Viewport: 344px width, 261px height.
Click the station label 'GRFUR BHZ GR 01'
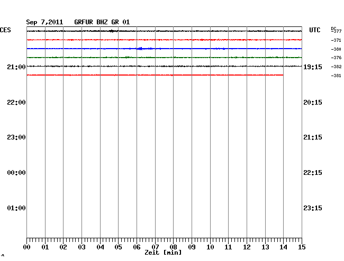click(102, 22)
